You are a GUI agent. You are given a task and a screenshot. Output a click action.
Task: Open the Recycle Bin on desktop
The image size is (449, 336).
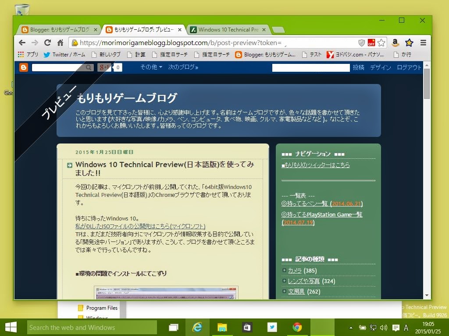22,9
